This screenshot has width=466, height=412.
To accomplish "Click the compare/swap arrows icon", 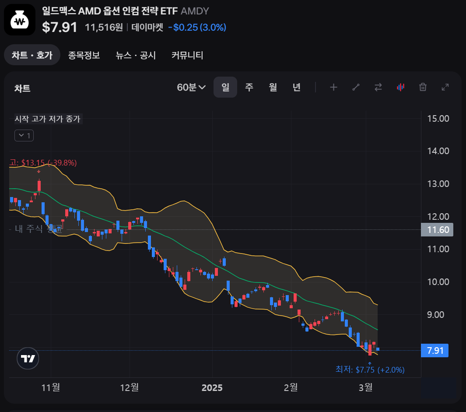I will click(378, 87).
